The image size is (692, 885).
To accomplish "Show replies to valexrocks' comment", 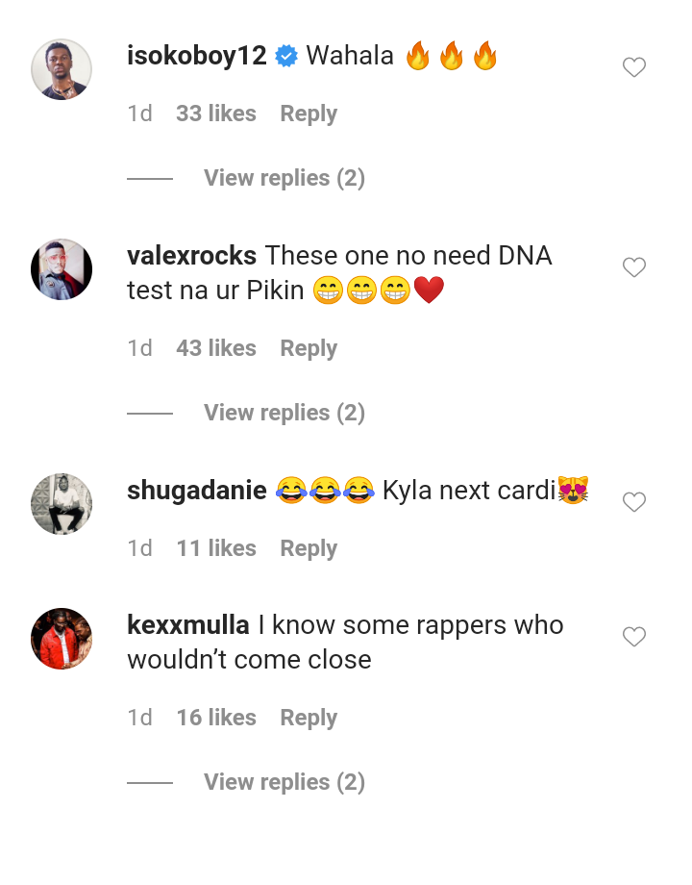I will tap(284, 412).
